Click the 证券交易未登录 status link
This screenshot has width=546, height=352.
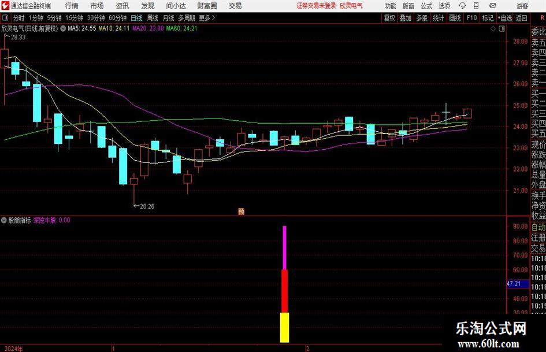(316, 6)
